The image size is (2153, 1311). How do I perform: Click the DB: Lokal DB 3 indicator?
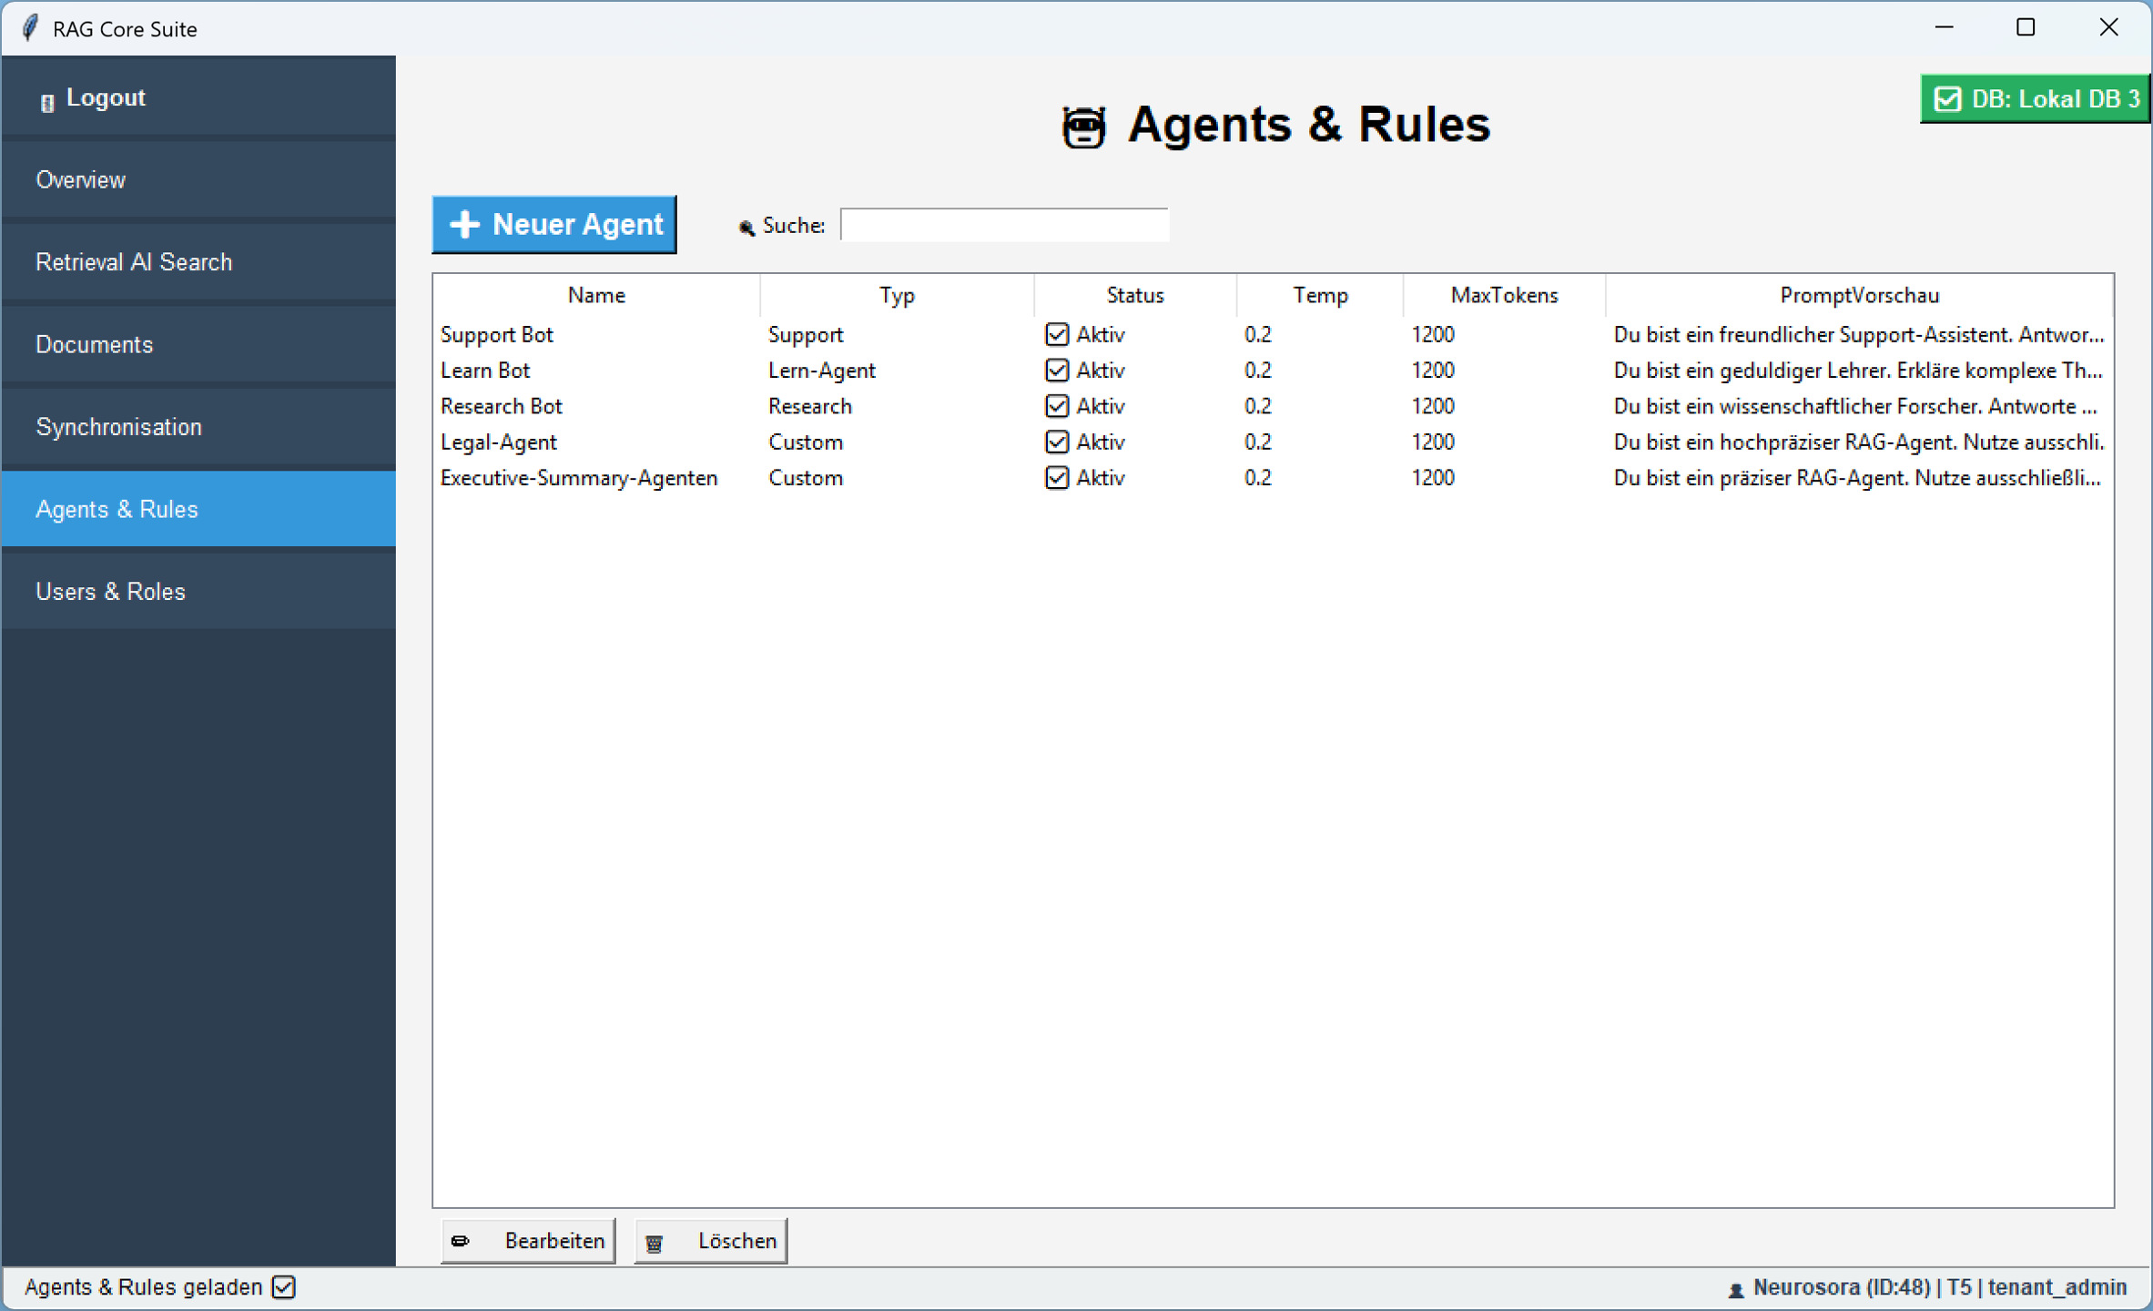(x=2035, y=98)
